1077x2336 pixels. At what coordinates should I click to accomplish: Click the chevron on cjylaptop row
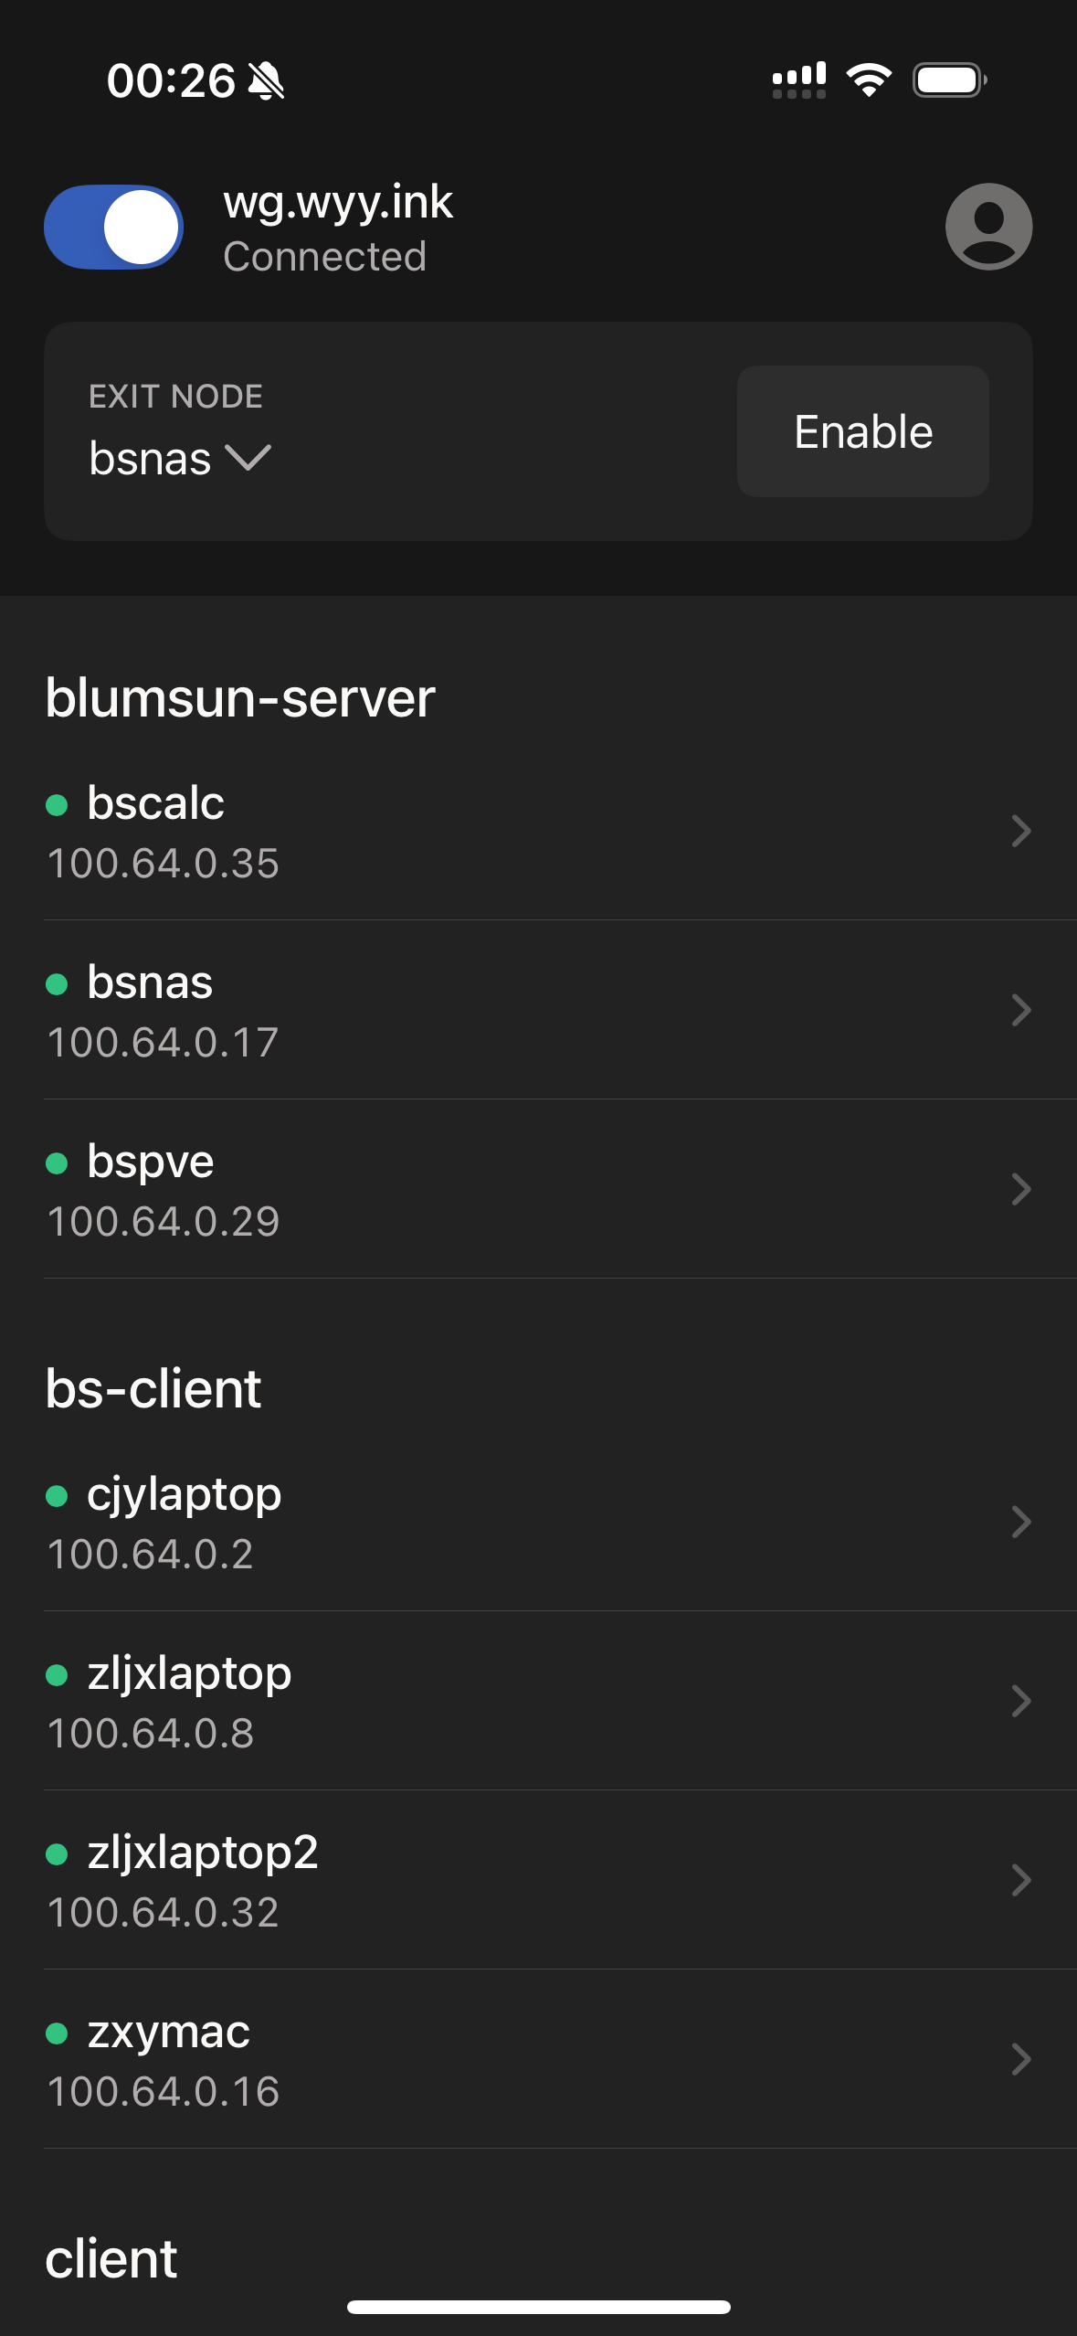pos(1021,1522)
